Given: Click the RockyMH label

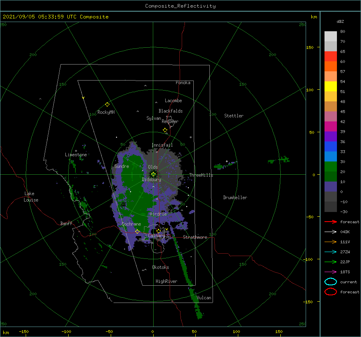Looking at the screenshot, I should click(x=106, y=112).
